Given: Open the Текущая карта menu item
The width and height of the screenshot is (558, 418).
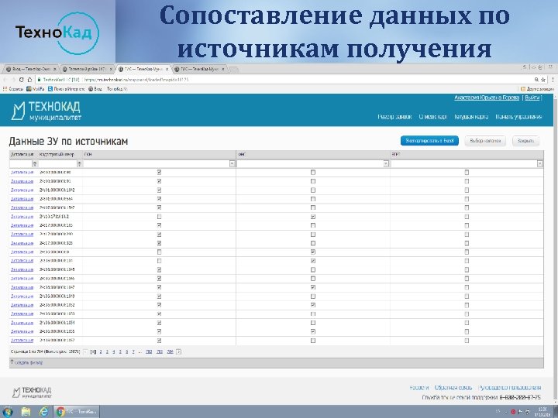Looking at the screenshot, I should coord(471,117).
